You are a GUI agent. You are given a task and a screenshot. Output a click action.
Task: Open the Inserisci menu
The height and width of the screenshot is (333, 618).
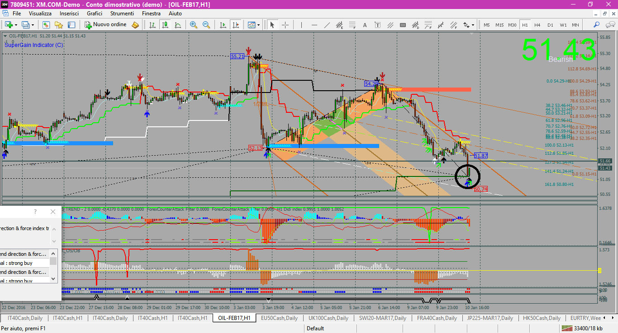69,14
